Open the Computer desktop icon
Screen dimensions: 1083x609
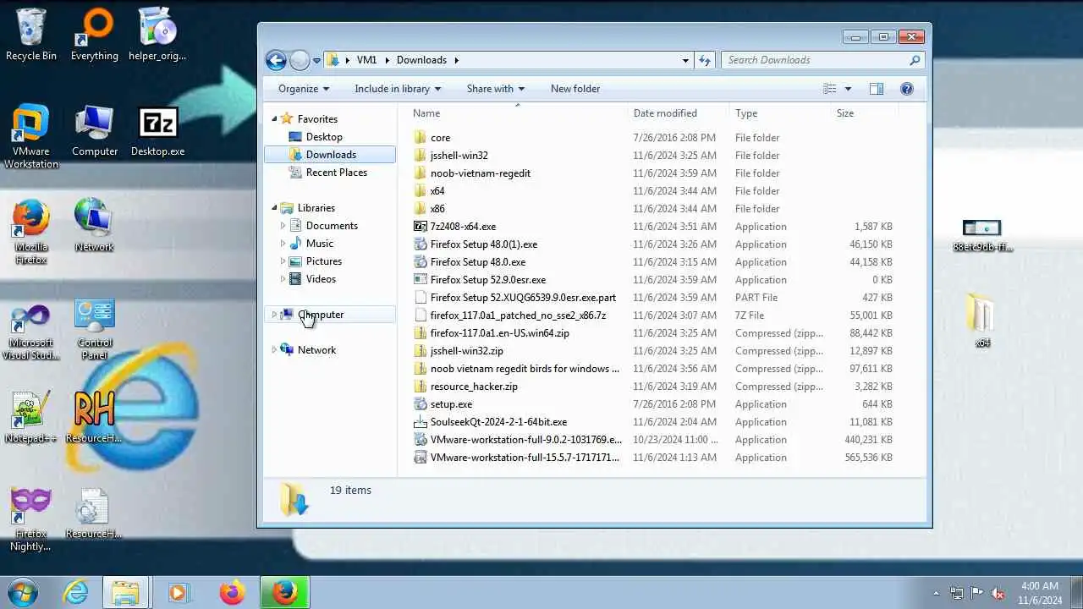point(94,130)
